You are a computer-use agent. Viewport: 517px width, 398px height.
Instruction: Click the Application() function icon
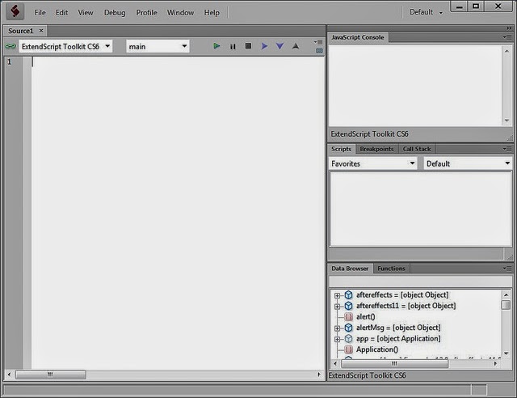click(348, 349)
